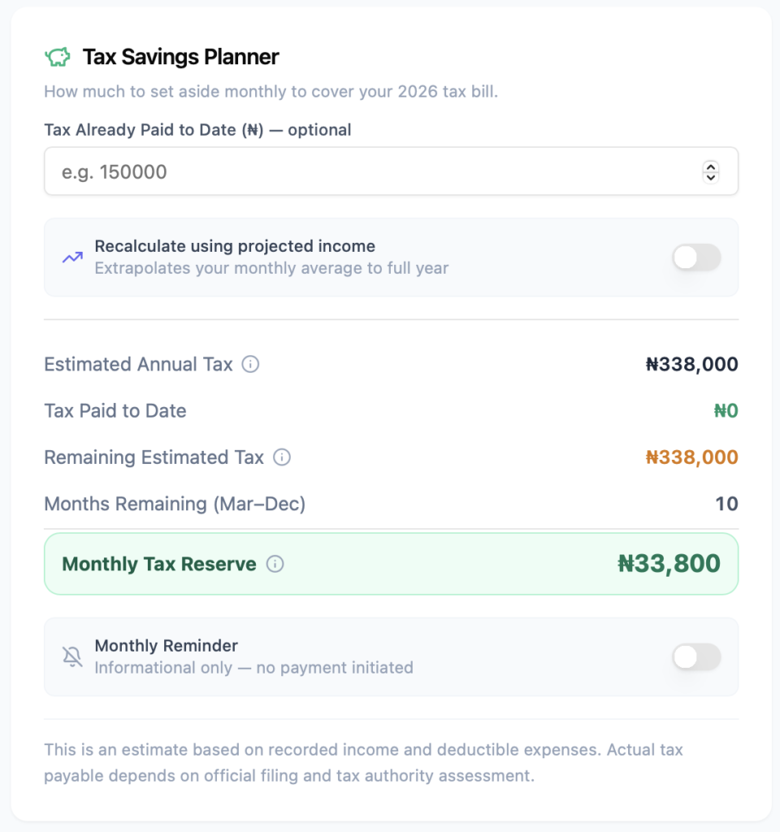Click the piggy bank icon
The width and height of the screenshot is (780, 832).
pos(57,57)
